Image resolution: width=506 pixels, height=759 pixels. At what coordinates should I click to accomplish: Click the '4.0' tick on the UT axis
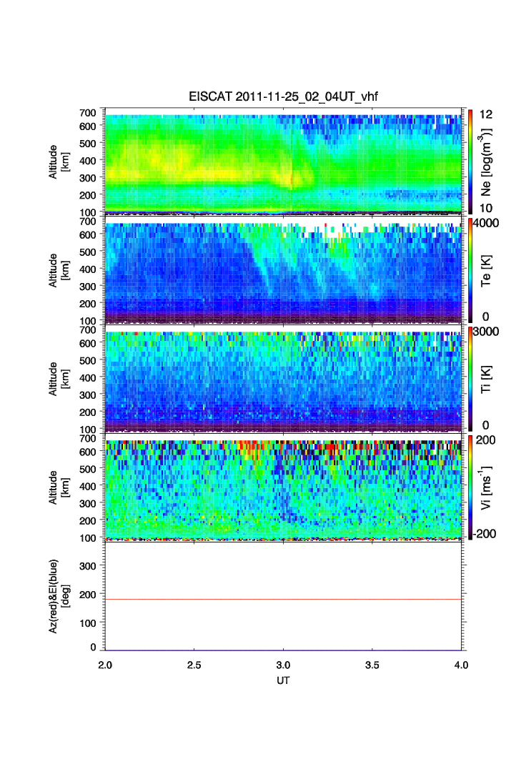pyautogui.click(x=462, y=665)
